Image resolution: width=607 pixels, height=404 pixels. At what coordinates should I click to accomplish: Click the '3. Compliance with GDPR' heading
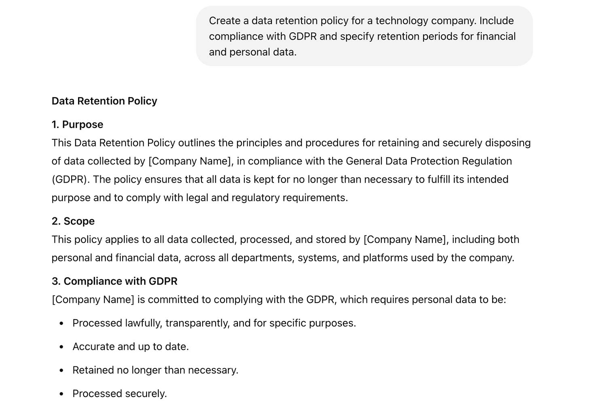pyautogui.click(x=115, y=281)
